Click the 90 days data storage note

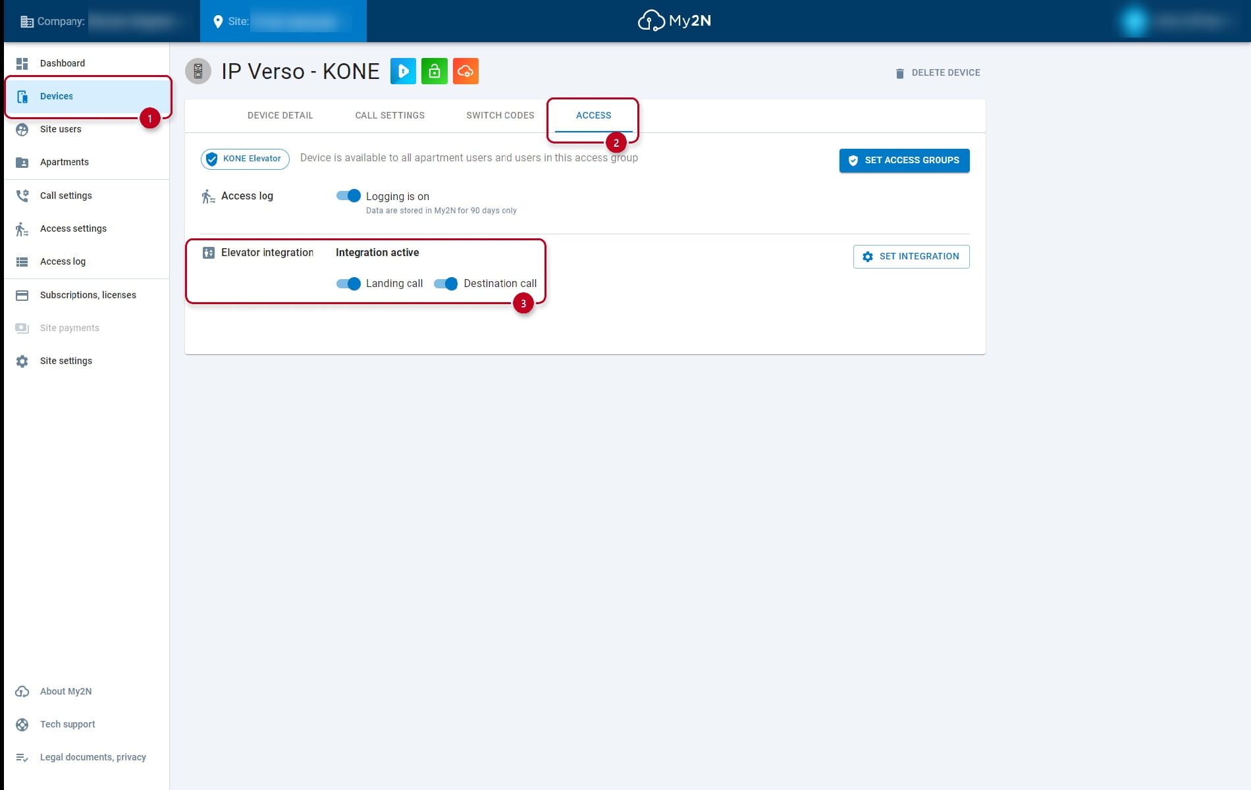(441, 211)
